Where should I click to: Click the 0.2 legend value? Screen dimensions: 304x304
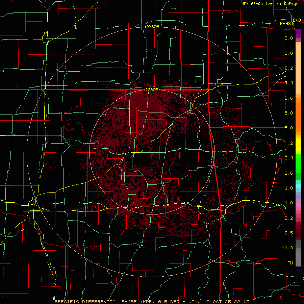pyautogui.click(x=289, y=218)
